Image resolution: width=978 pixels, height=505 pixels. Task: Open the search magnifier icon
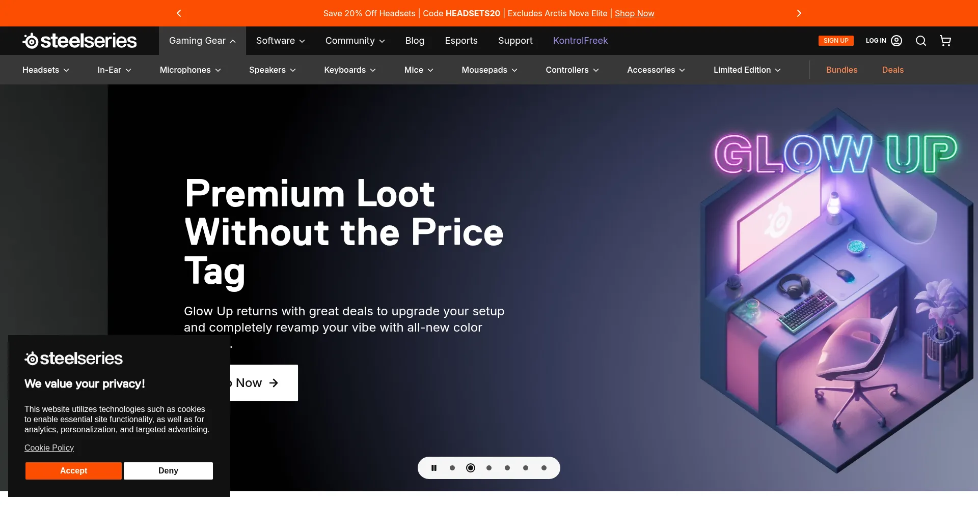(x=920, y=41)
